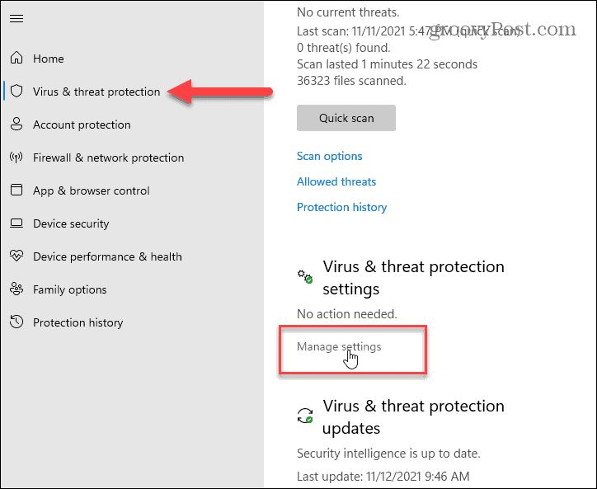
Task: Click the people icon for Family options
Action: coord(16,289)
